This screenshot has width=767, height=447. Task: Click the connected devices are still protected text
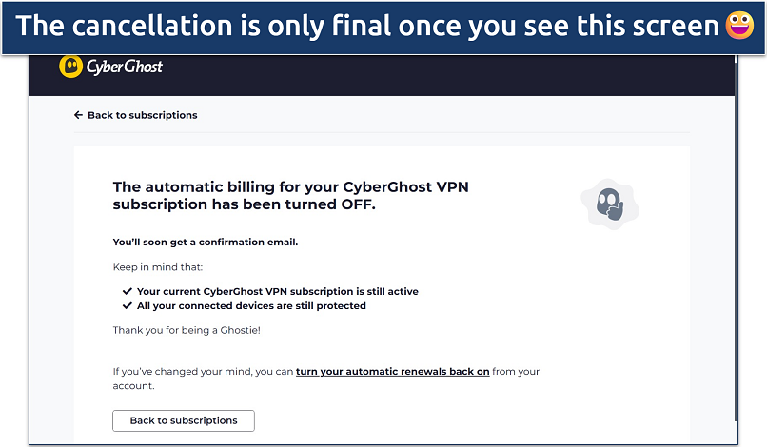tap(251, 305)
